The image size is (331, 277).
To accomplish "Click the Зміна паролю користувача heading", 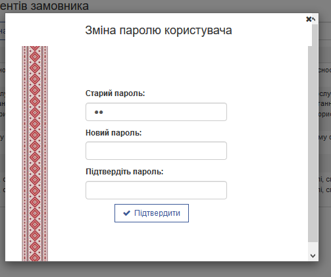I will (159, 30).
